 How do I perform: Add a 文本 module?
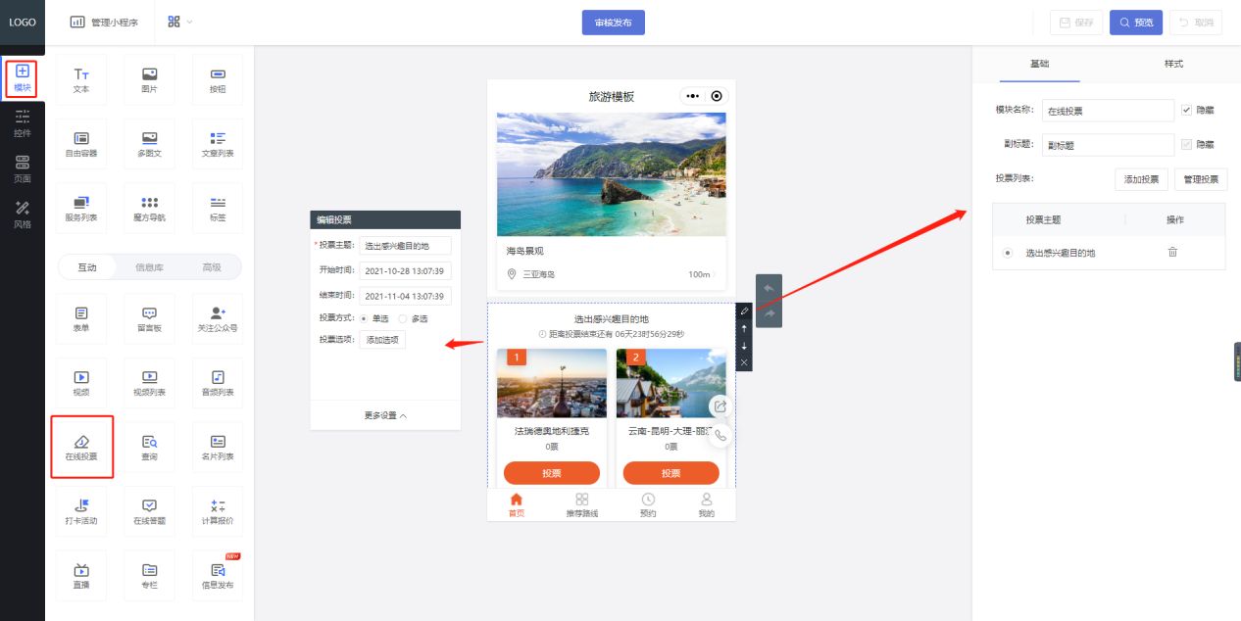[81, 80]
